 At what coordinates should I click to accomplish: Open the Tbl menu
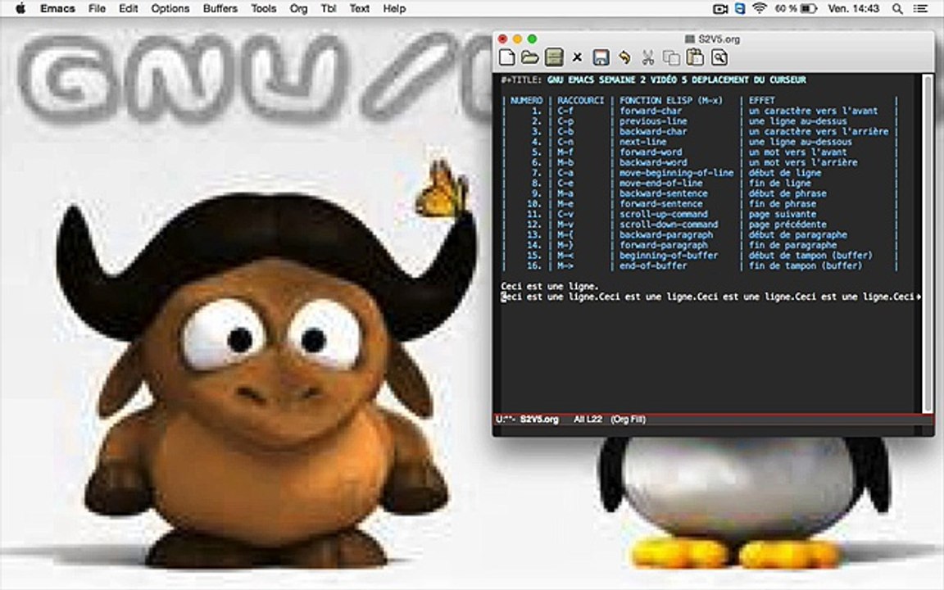(329, 8)
